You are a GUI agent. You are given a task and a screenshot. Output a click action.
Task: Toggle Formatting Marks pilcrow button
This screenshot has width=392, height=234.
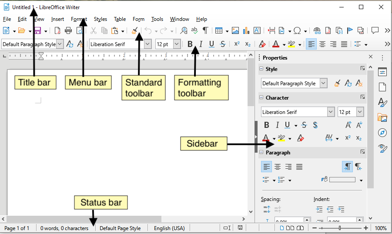(x=205, y=30)
